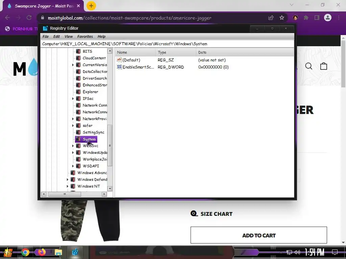Viewport: 346px width, 259px height.
Task: Open the Help menu in Registry Editor
Action: pyautogui.click(x=101, y=36)
